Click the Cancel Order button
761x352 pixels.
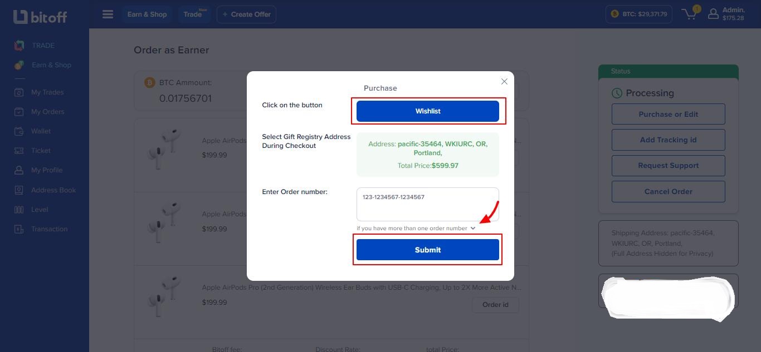(x=668, y=191)
